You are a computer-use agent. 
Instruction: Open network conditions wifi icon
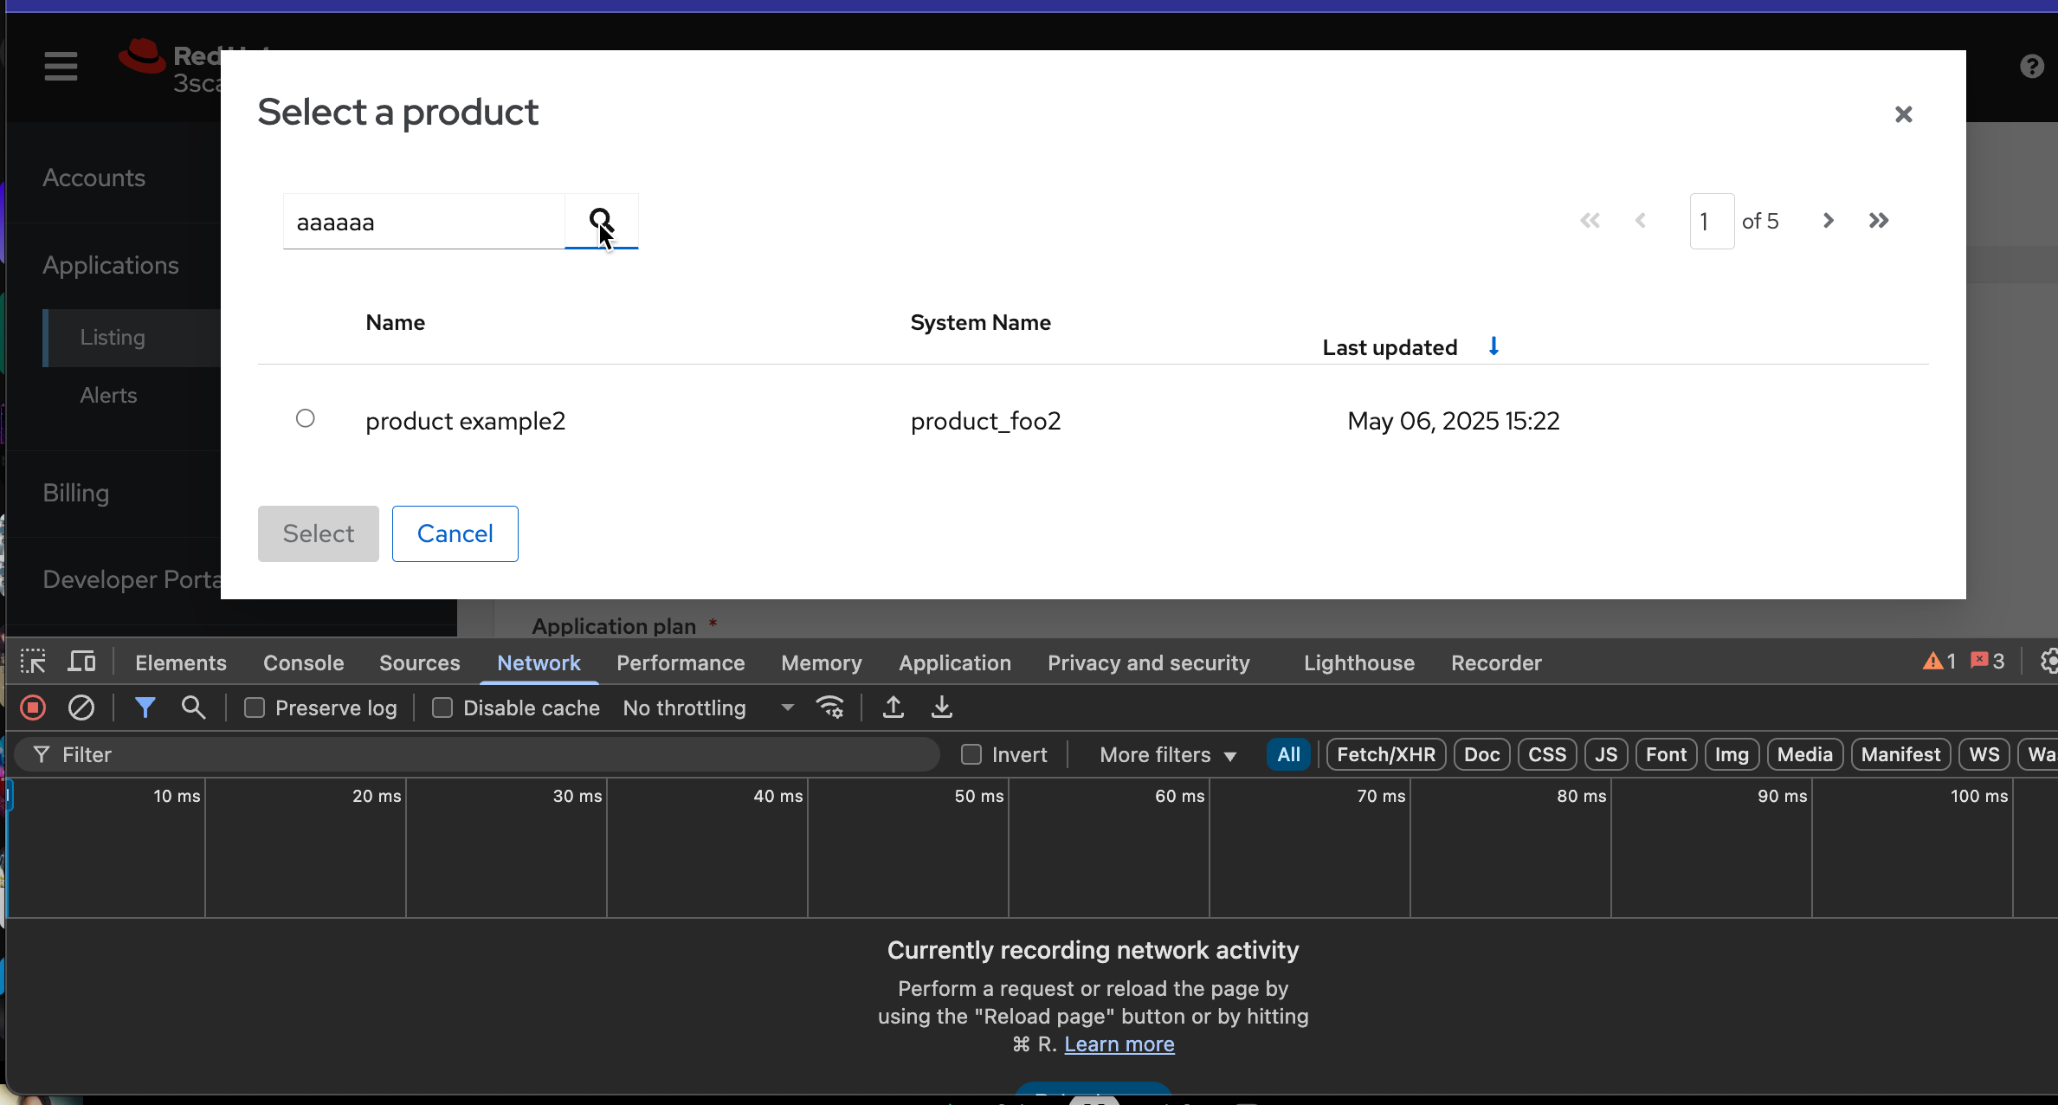(x=830, y=708)
